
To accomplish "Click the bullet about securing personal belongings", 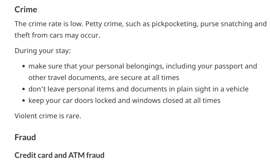I will [x=142, y=72].
